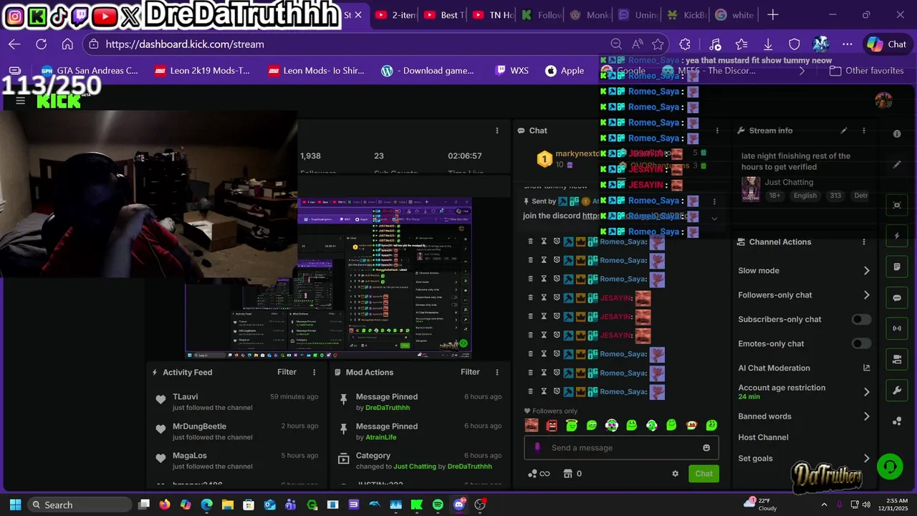Image resolution: width=917 pixels, height=516 pixels.
Task: Switch to the KickBc browser tab
Action: click(x=686, y=15)
